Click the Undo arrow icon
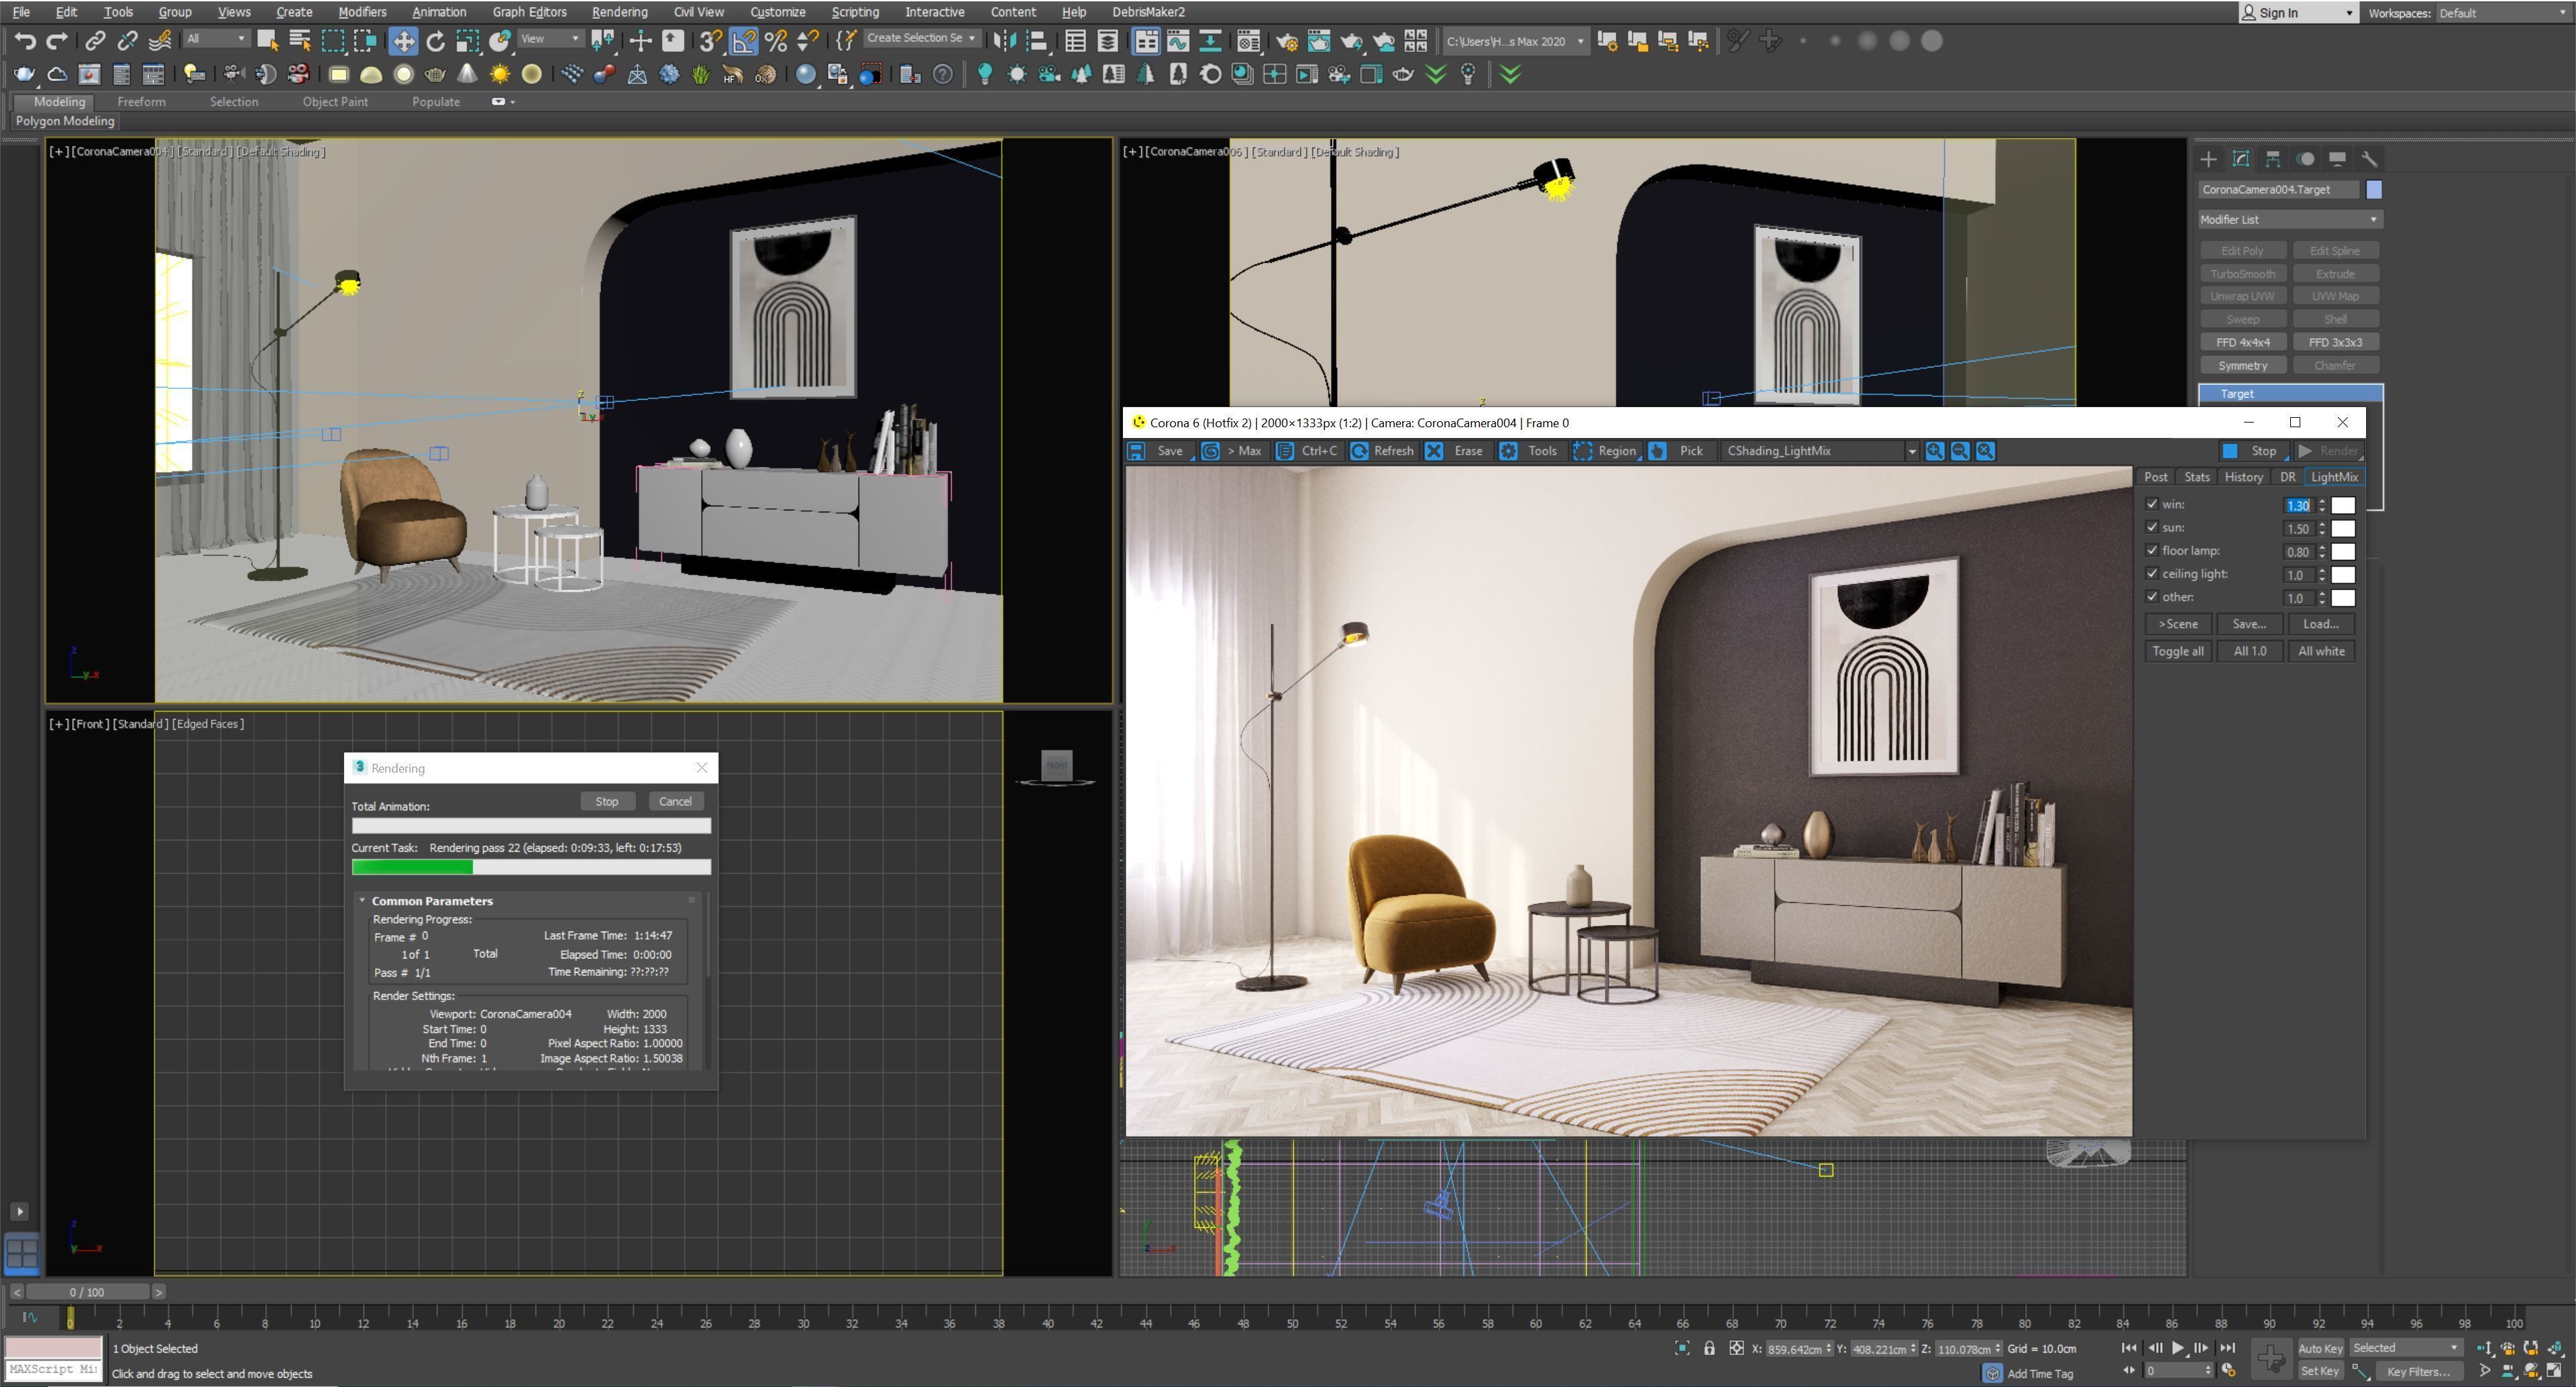The width and height of the screenshot is (2576, 1387). tap(25, 41)
